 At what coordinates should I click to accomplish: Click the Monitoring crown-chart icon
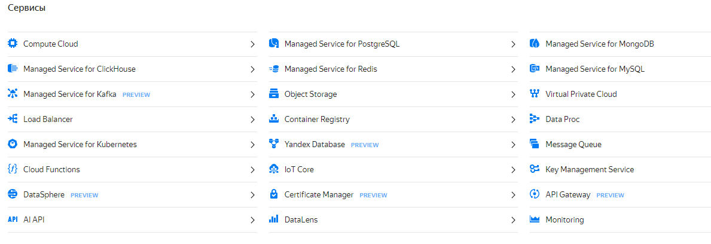click(535, 219)
